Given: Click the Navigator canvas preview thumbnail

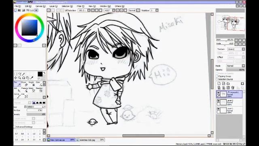Looking at the screenshot, I should click(x=230, y=24).
